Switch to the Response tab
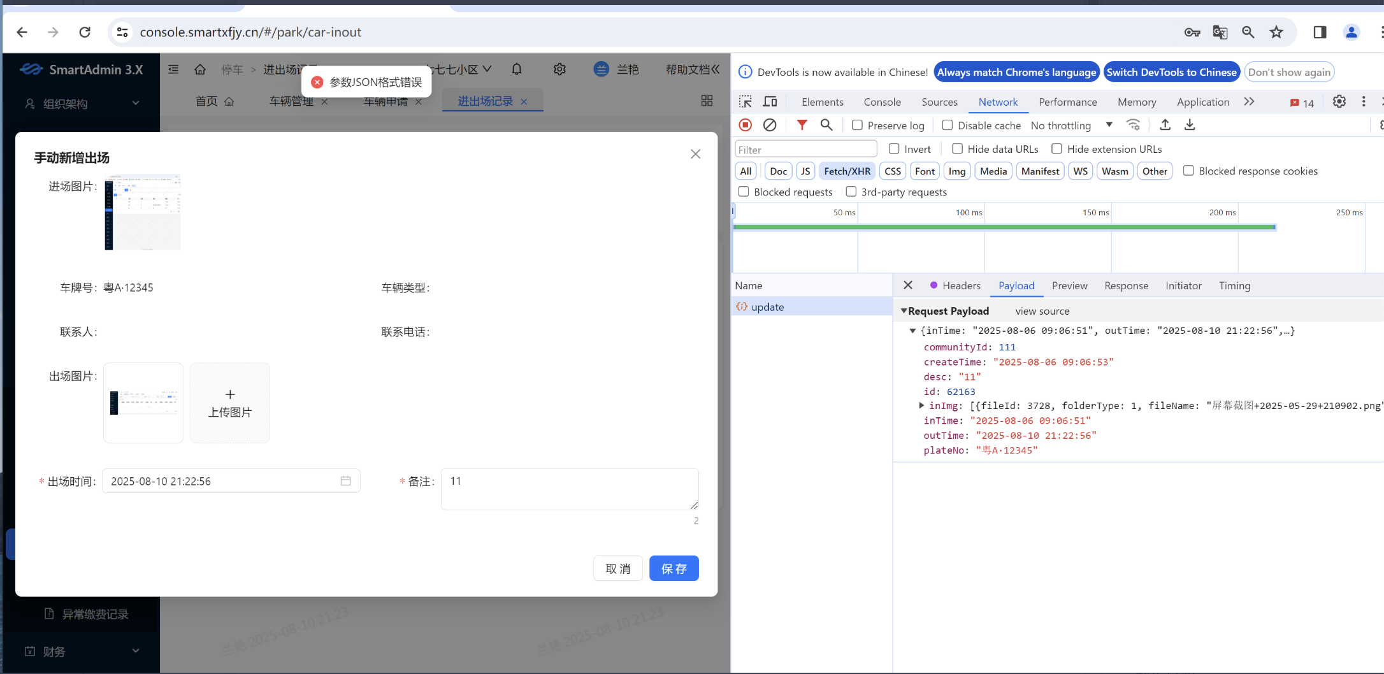Screen dimensions: 1384x674 coord(1126,286)
